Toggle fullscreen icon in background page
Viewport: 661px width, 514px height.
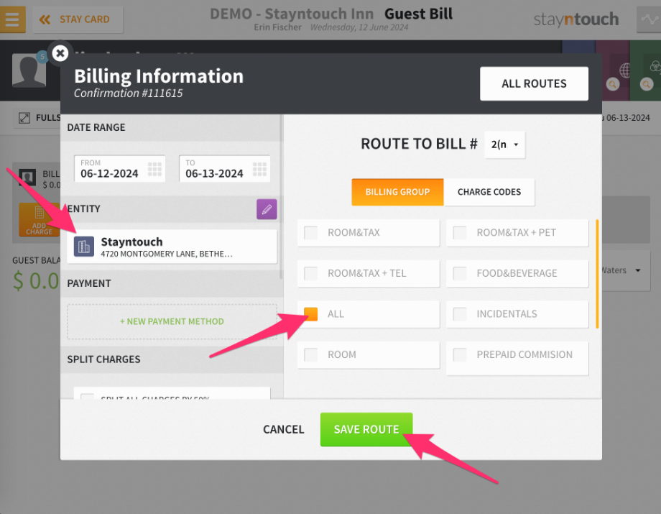coord(24,118)
